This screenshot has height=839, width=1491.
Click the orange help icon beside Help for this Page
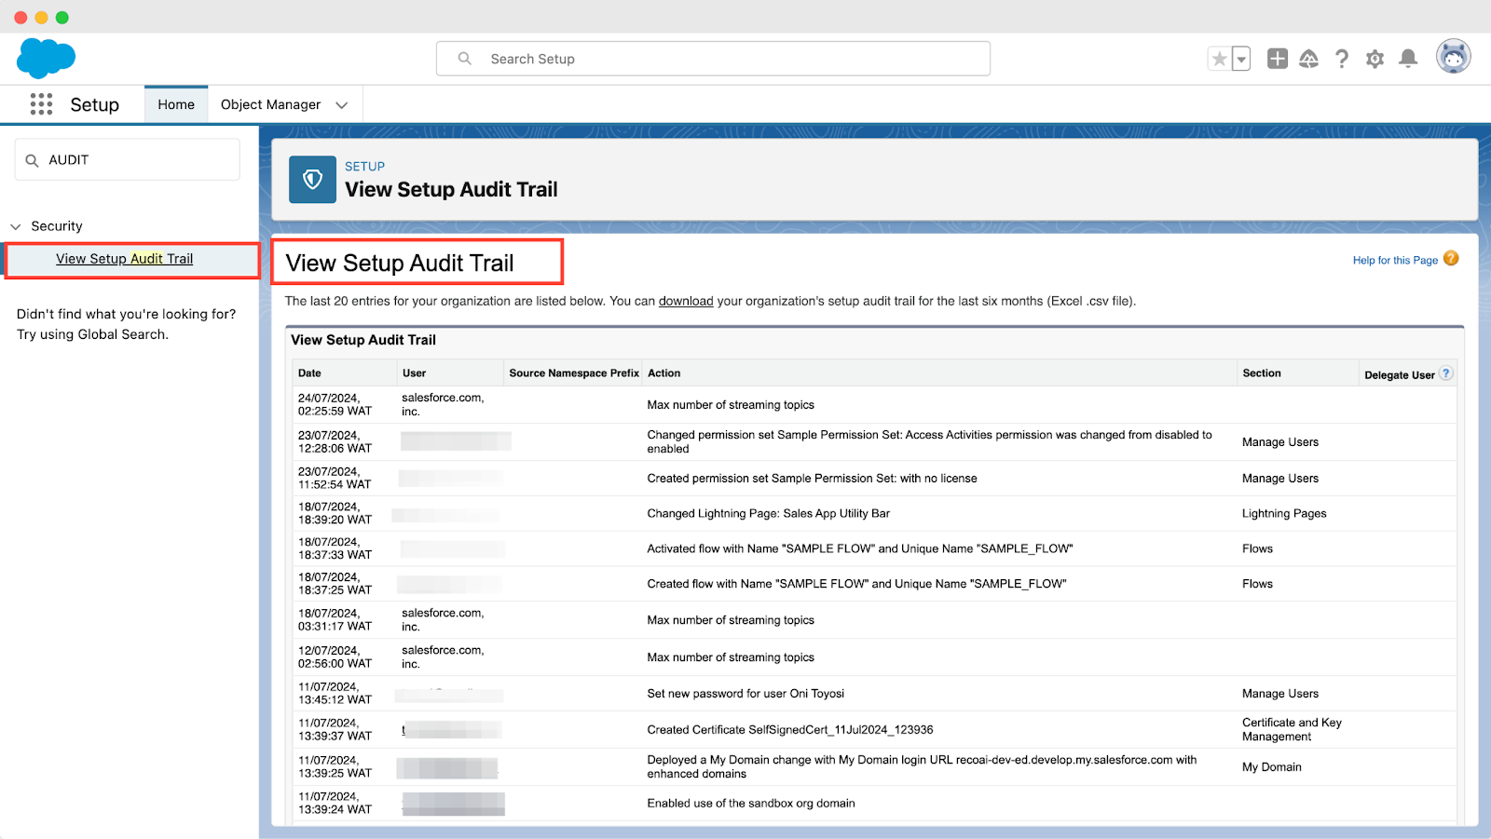coord(1451,259)
